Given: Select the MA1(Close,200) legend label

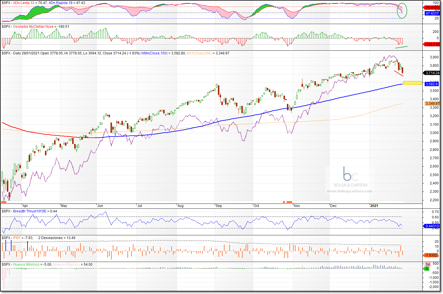Looking at the screenshot, I should click(x=199, y=53).
